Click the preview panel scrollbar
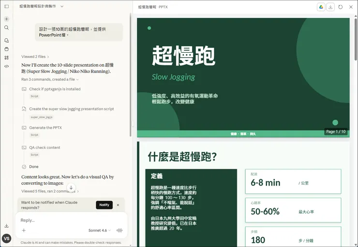 (x=356, y=39)
